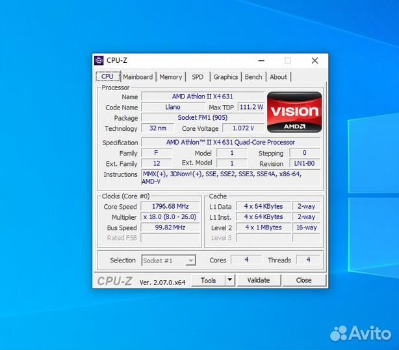This screenshot has height=350, width=399.
Task: Click the Max TDP value 111.2 W
Action: click(251, 107)
